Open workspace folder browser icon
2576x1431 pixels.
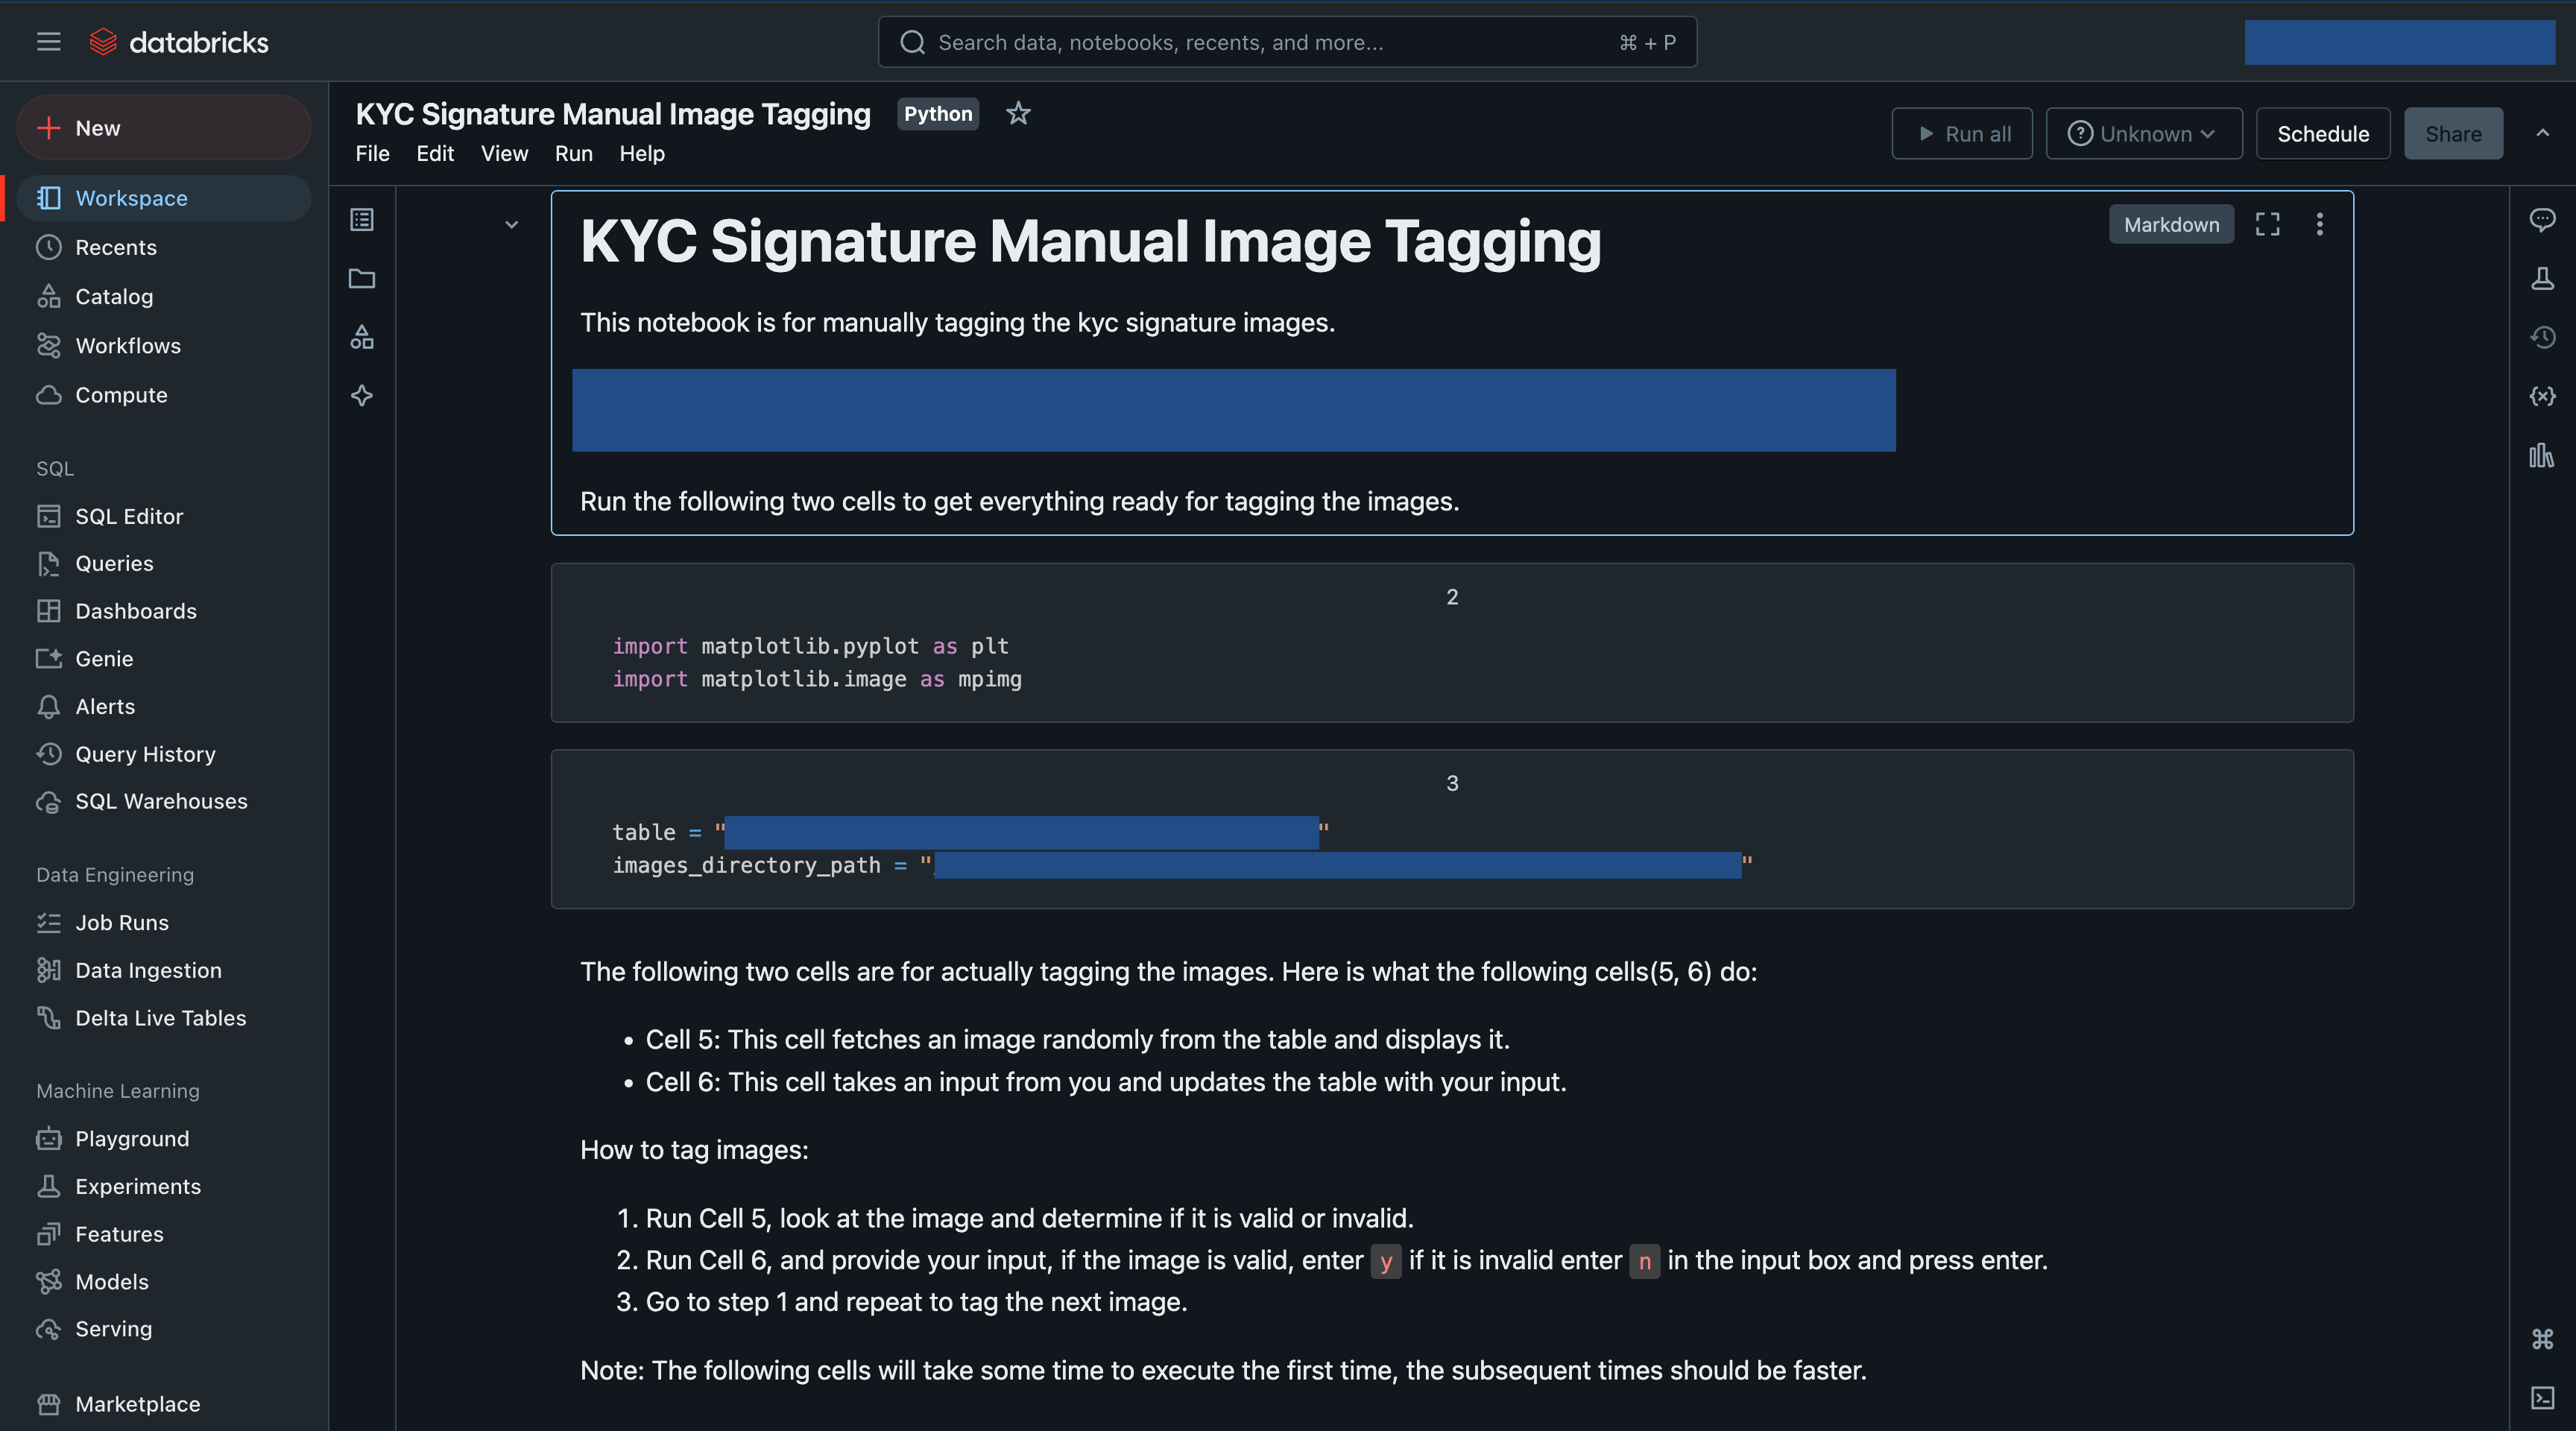(362, 278)
